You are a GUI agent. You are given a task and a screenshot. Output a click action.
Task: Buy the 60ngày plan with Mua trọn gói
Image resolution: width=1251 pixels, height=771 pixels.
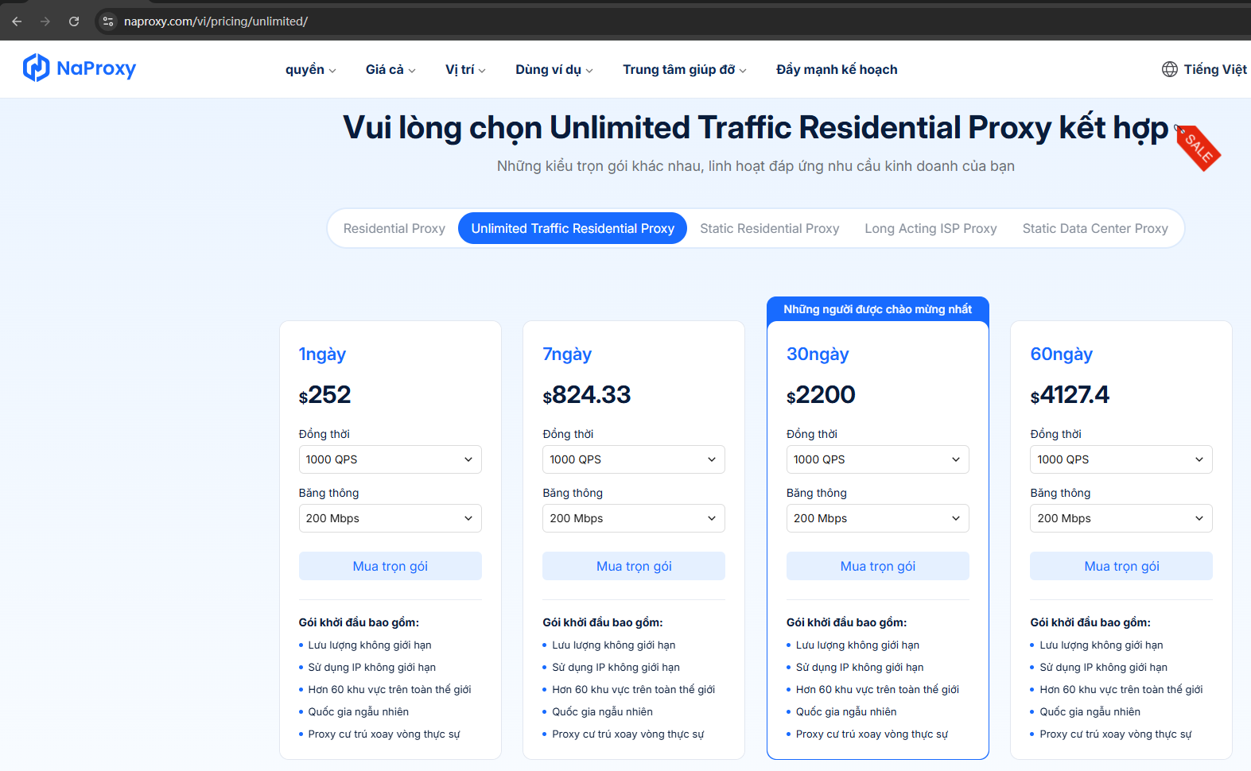coord(1121,566)
